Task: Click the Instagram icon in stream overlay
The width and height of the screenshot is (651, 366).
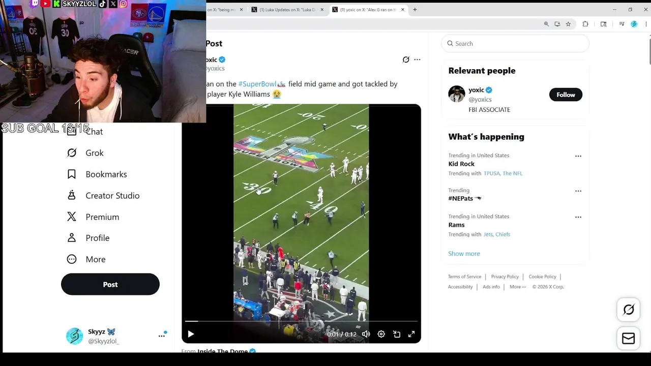Action: pyautogui.click(x=123, y=4)
